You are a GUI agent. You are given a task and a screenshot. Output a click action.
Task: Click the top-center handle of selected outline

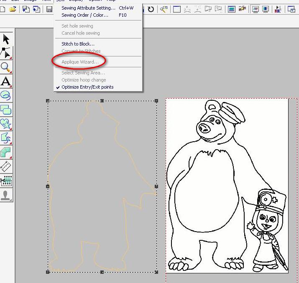[x=102, y=101]
